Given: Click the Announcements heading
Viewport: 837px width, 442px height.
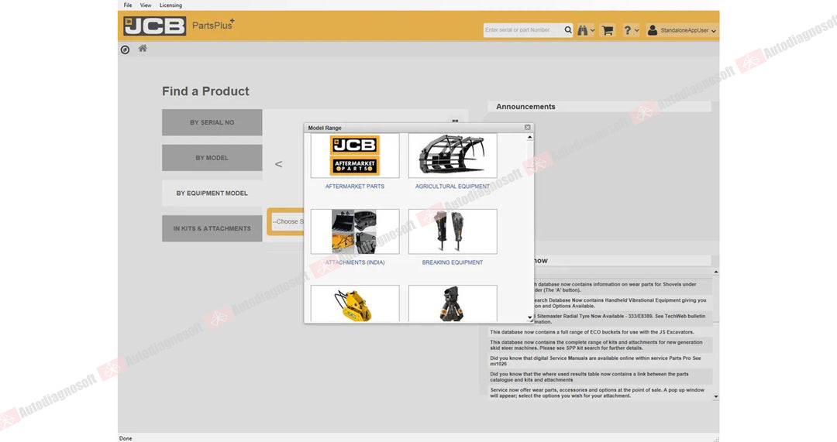Looking at the screenshot, I should [525, 107].
